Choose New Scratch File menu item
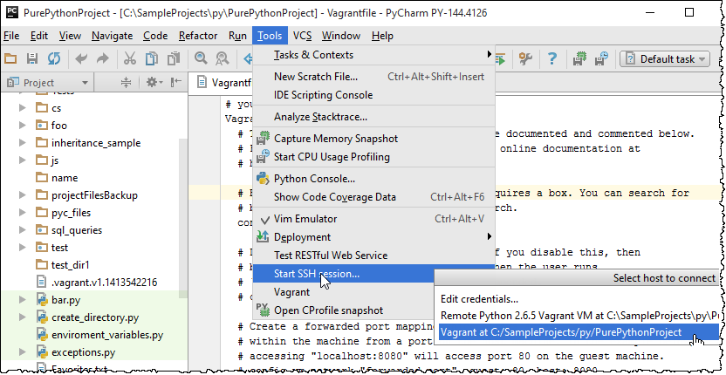The height and width of the screenshot is (375, 726). 373,77
